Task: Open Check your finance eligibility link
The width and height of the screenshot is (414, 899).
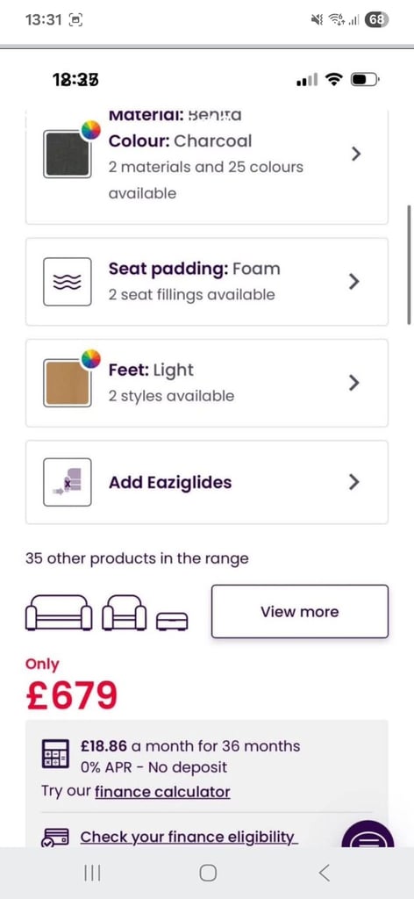Action: tap(189, 837)
